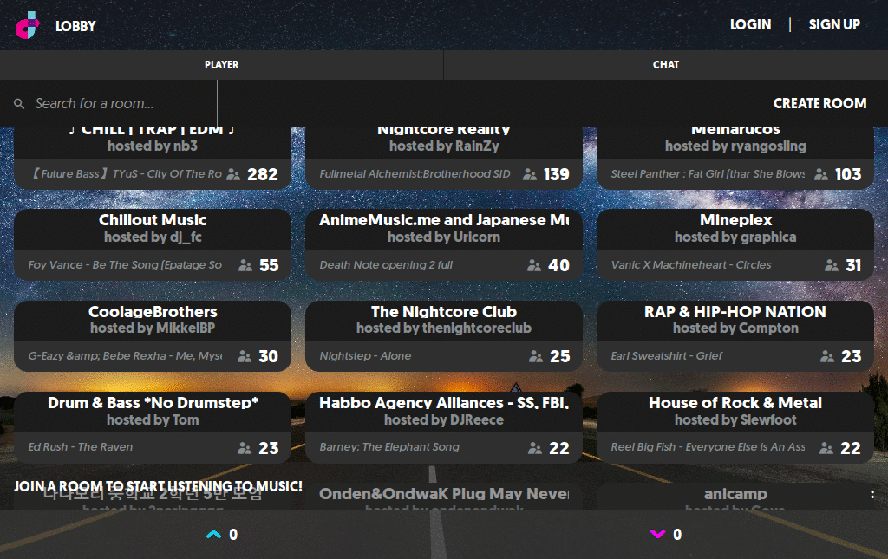This screenshot has width=888, height=559.
Task: Click the plug.dj logo icon
Action: (28, 25)
